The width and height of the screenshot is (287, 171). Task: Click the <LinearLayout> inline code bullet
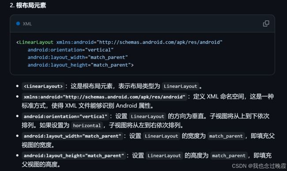[x=43, y=86]
